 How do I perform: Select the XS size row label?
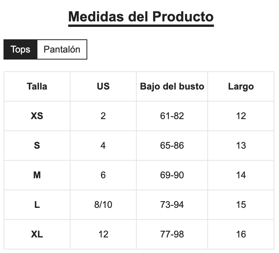point(37,116)
